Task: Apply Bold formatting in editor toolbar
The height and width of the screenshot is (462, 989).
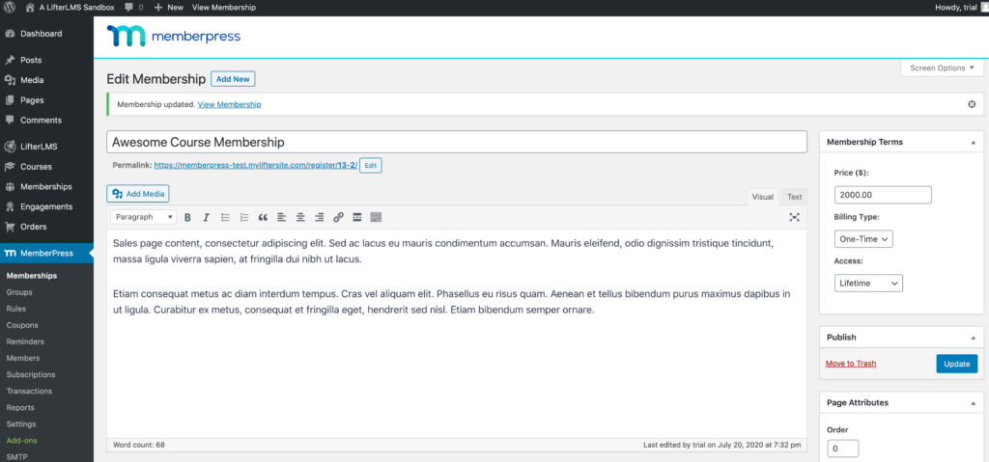Action: (x=187, y=217)
